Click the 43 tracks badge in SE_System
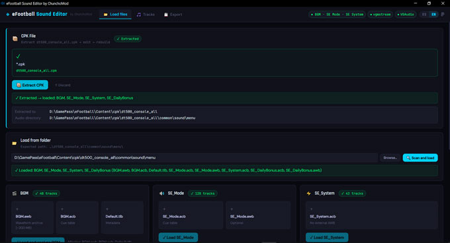450x243 pixels. [352, 193]
